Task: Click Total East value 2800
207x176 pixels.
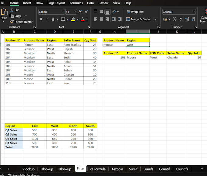Action: pos(35,147)
